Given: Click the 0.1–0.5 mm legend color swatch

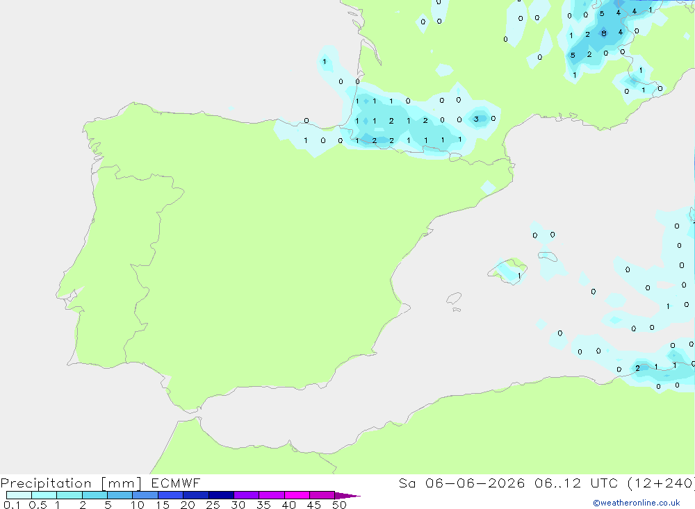Looking at the screenshot, I should click(x=19, y=495).
